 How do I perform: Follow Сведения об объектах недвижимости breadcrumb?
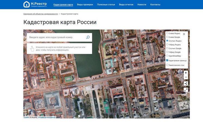[41, 14]
